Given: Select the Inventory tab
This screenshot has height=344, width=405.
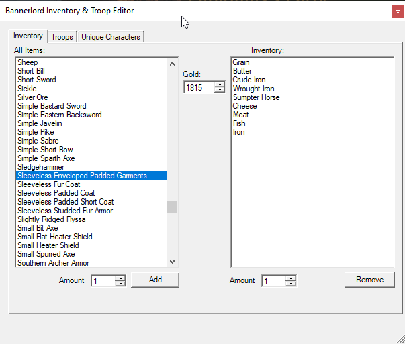Looking at the screenshot, I should pos(28,36).
